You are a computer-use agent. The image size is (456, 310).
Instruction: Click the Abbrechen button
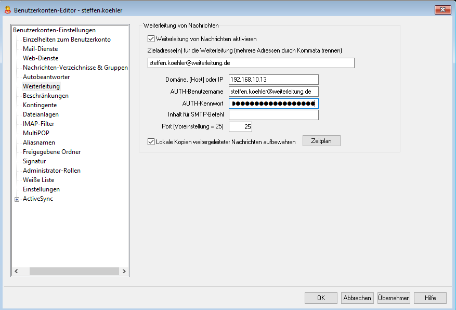point(357,298)
